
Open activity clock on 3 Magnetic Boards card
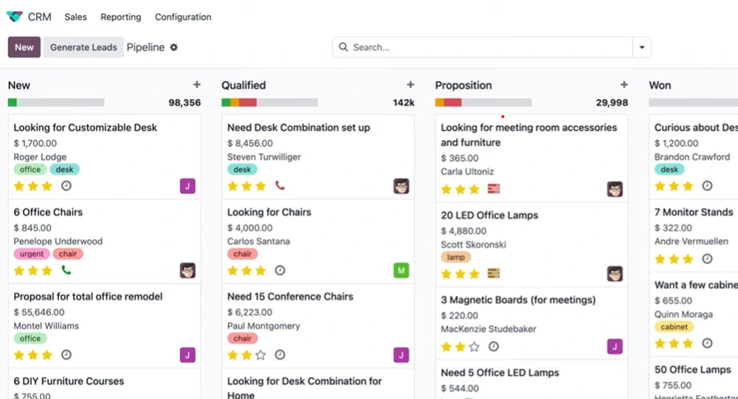pos(493,347)
